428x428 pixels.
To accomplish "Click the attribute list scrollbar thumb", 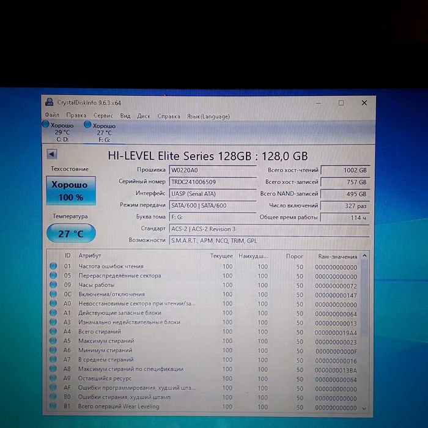I will point(364,299).
